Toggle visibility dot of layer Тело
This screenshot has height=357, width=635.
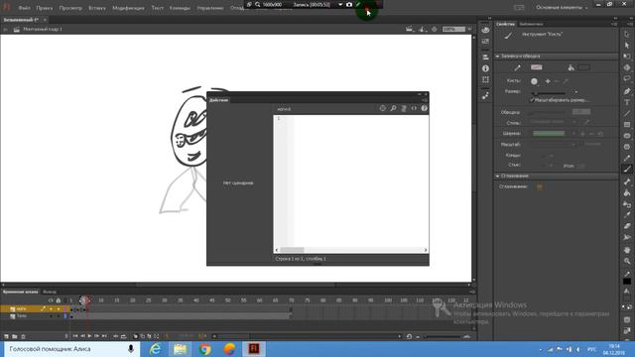51,316
